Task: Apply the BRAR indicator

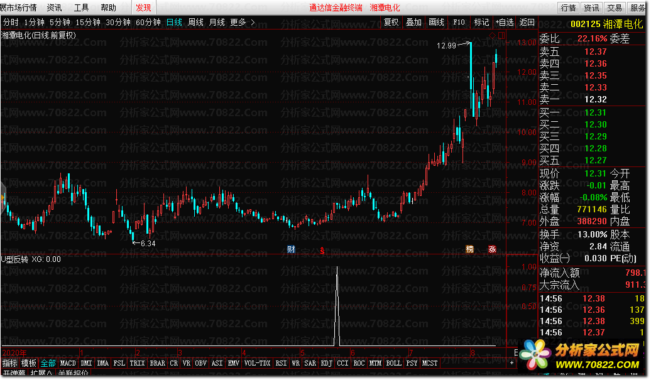Action: 157,364
